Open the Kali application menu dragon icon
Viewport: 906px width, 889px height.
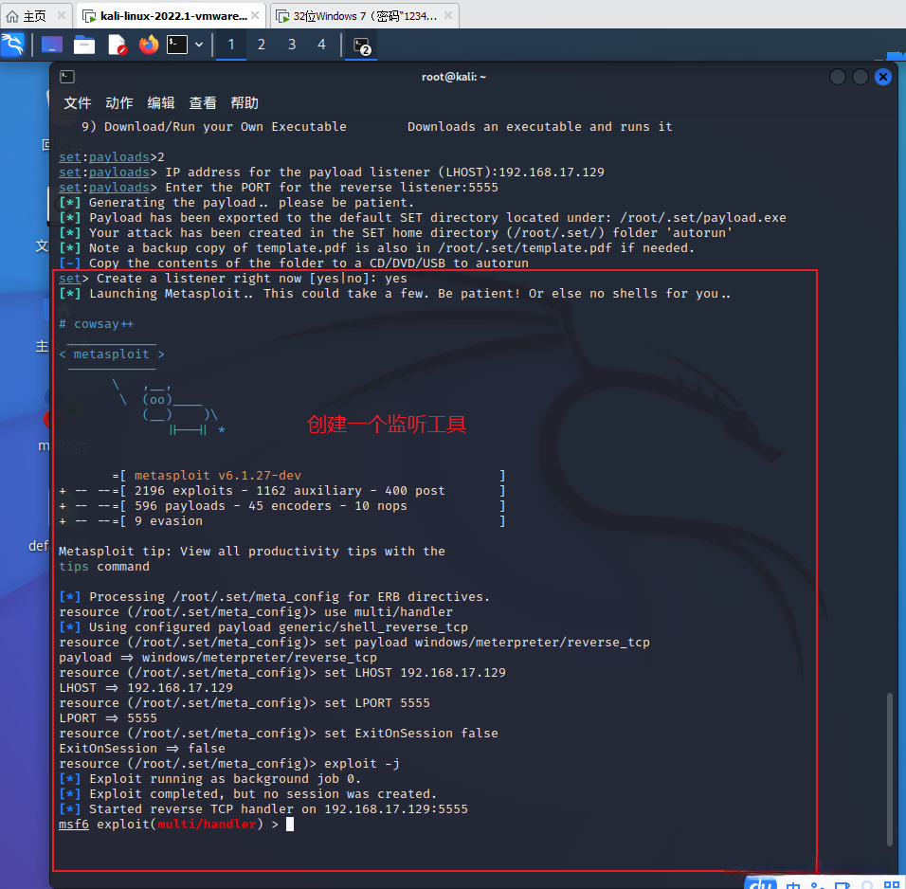click(x=12, y=45)
